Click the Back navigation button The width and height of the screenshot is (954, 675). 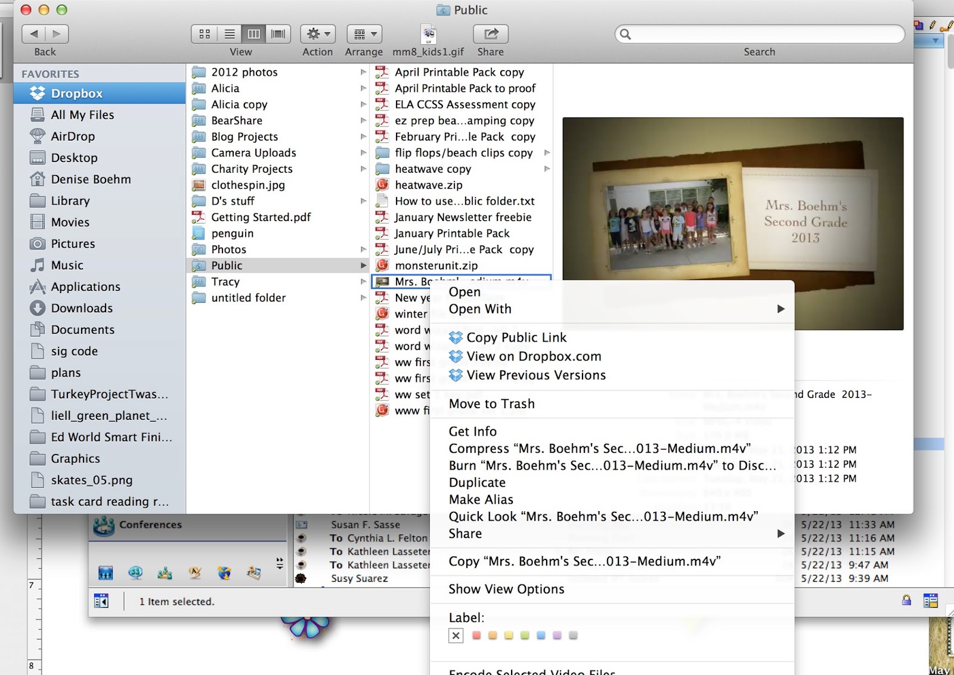[x=34, y=34]
